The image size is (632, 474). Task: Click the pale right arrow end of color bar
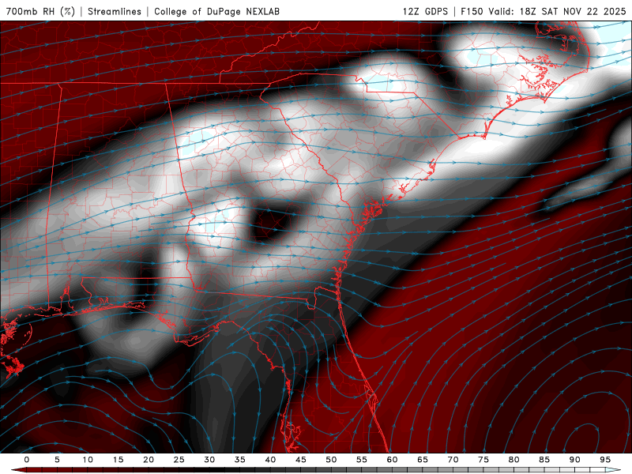(613, 470)
